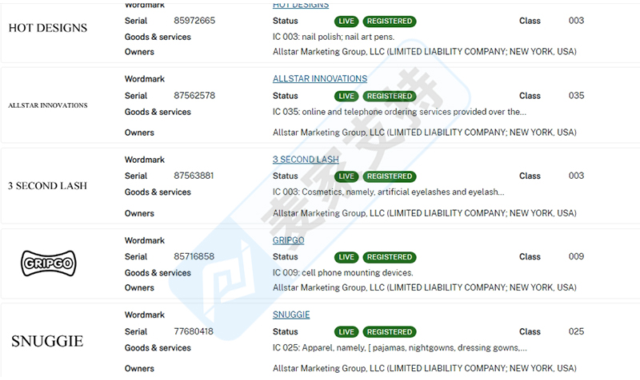Select serial number 87563881
This screenshot has height=380, width=640.
(x=194, y=176)
